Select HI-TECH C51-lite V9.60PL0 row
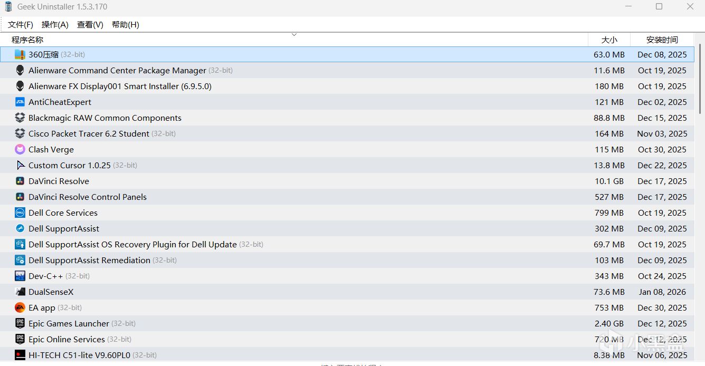Screen dimensions: 705x366 pos(347,355)
